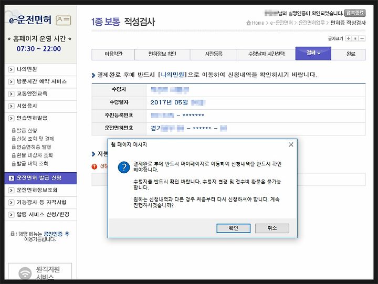The height and width of the screenshot is (284, 378).
Task: Click the home icon in the breadcrumb
Action: [x=248, y=23]
